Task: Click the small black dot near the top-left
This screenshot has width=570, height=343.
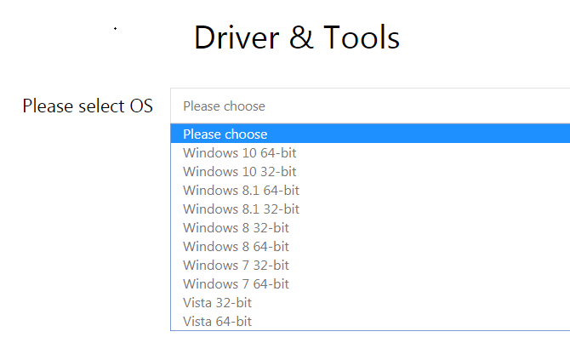Action: (115, 29)
